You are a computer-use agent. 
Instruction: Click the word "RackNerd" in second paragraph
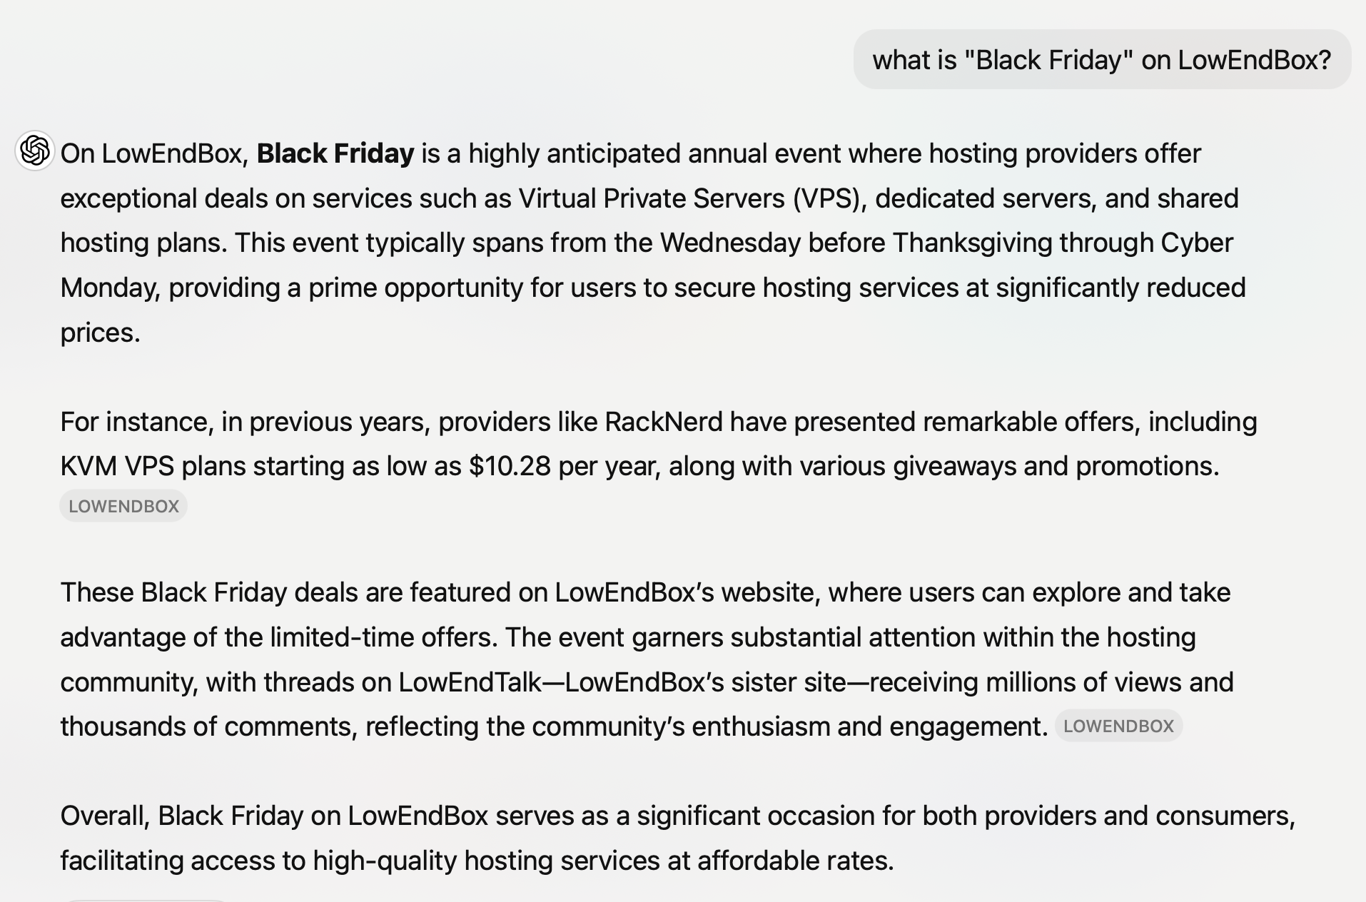click(663, 422)
